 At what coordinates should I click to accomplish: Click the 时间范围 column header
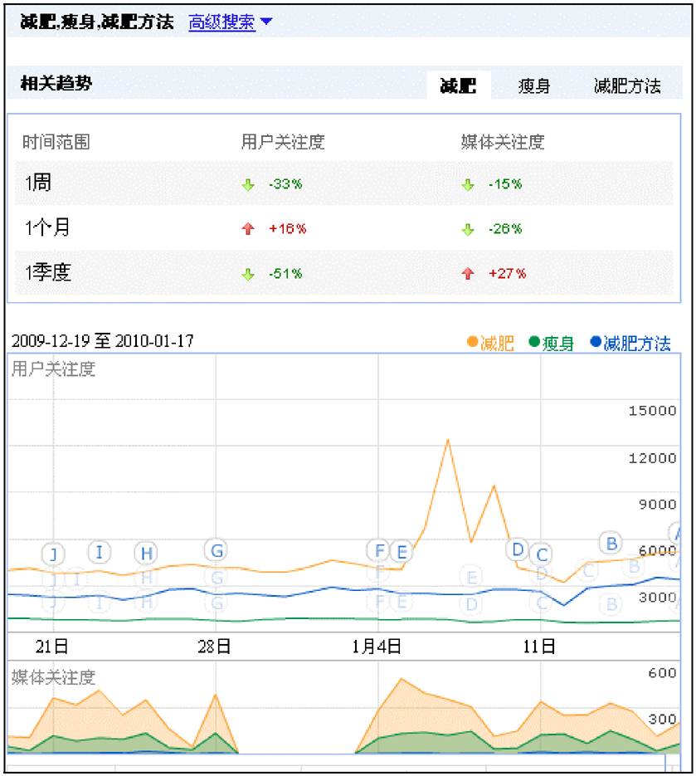point(56,142)
